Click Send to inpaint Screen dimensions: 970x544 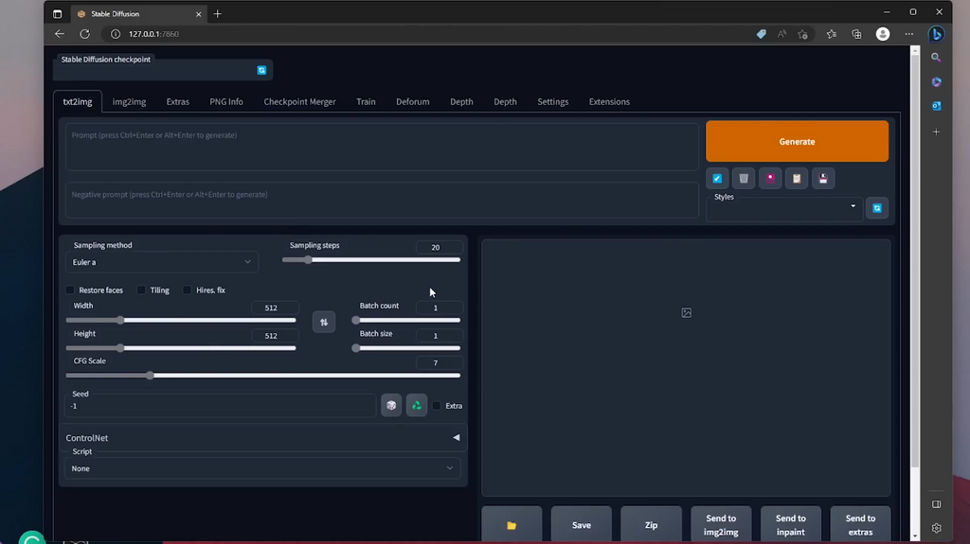coord(791,525)
